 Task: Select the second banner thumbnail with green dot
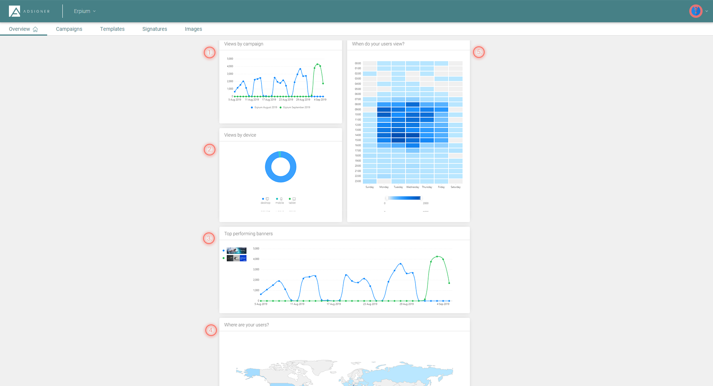[237, 258]
